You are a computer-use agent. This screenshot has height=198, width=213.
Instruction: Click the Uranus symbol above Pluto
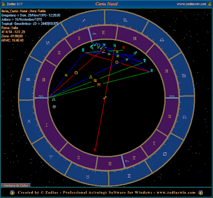coord(145,60)
